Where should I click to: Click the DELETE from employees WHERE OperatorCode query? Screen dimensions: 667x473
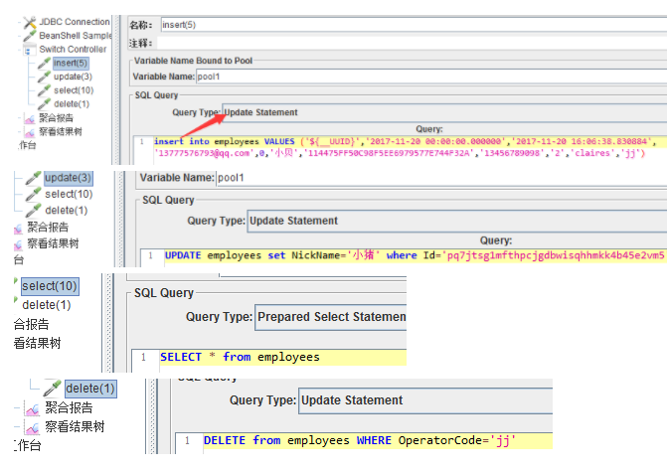[x=360, y=440]
